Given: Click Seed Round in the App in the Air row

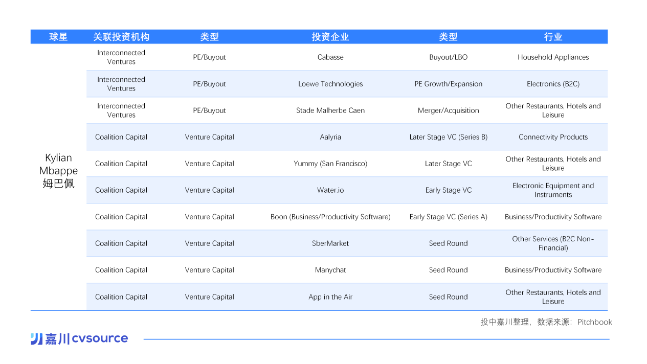Looking at the screenshot, I should [x=449, y=297].
